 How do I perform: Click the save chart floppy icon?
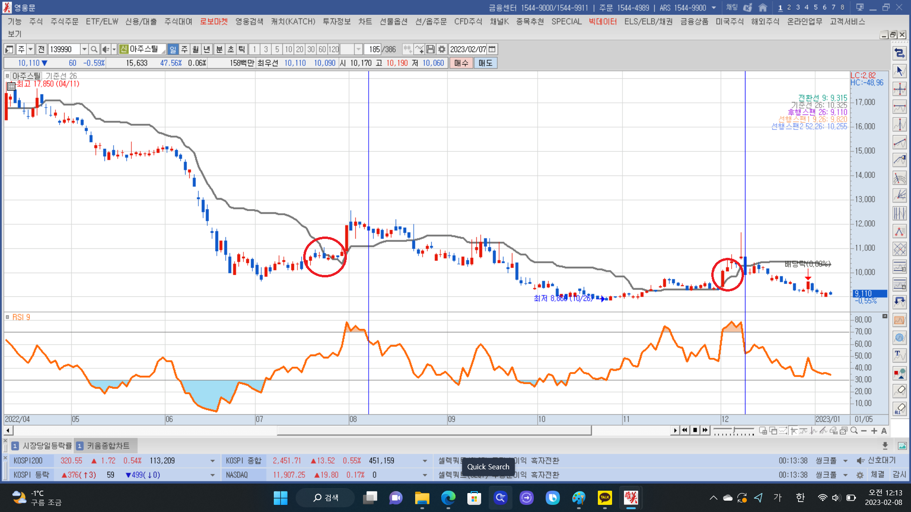[x=430, y=49]
